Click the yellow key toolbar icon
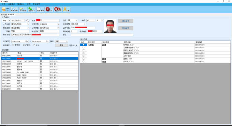The width and height of the screenshot is (232, 126). tap(67, 10)
